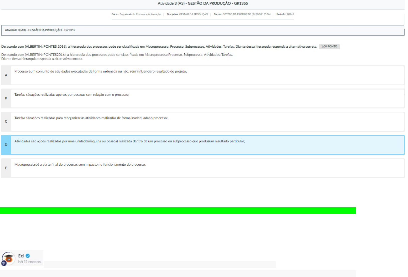This screenshot has height=277, width=408.
Task: Click Ed's graduation cap avatar
Action: click(x=9, y=258)
